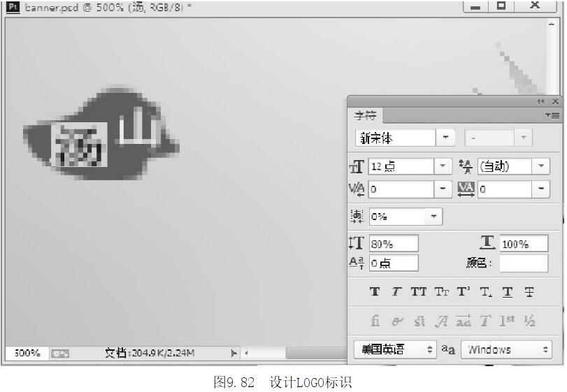The image size is (567, 392).
Task: Click the 12 点 font size field
Action: pyautogui.click(x=401, y=166)
